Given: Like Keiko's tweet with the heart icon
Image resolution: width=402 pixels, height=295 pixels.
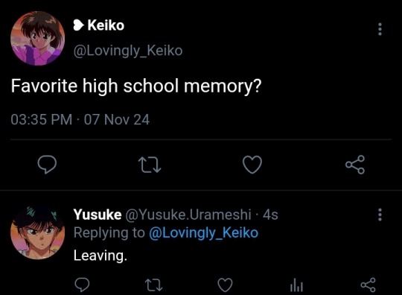Looking at the screenshot, I should tap(252, 165).
